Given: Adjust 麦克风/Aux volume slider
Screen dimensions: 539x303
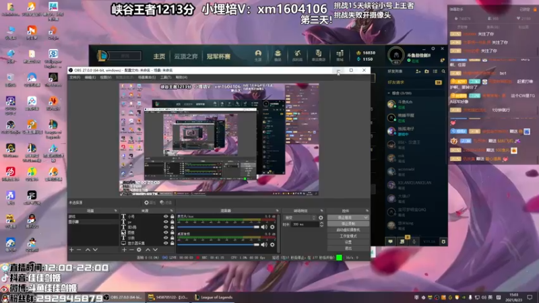Looking at the screenshot, I should pyautogui.click(x=218, y=227).
